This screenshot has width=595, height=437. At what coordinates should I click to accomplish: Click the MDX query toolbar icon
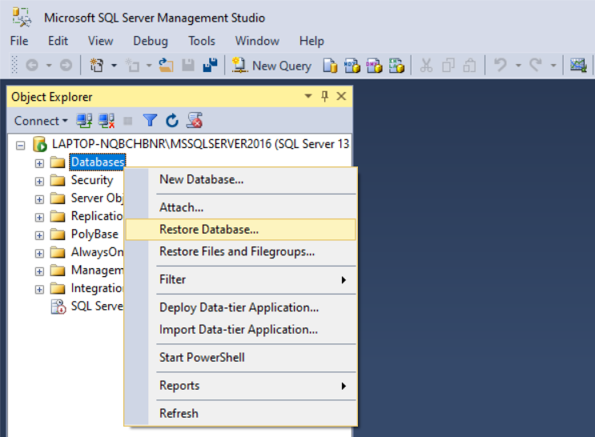tap(352, 66)
